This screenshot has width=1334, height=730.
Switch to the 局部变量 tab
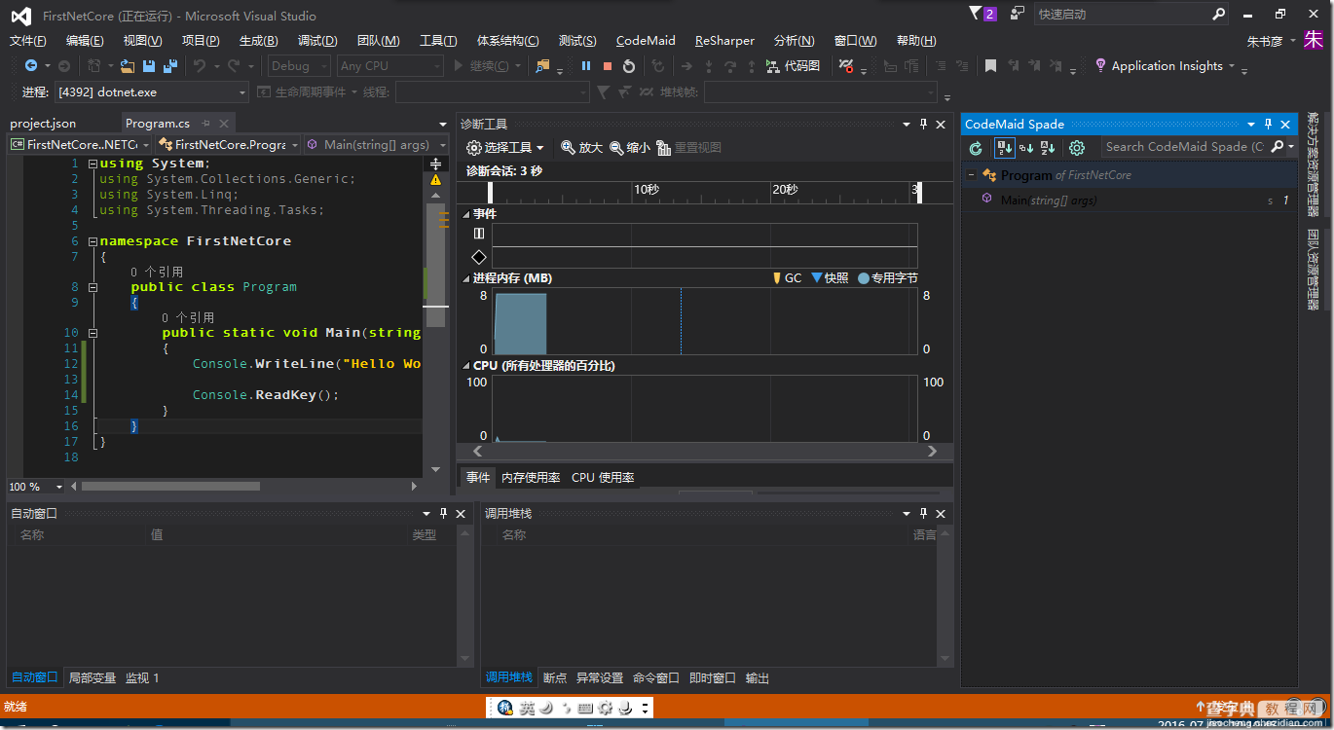tap(93, 677)
